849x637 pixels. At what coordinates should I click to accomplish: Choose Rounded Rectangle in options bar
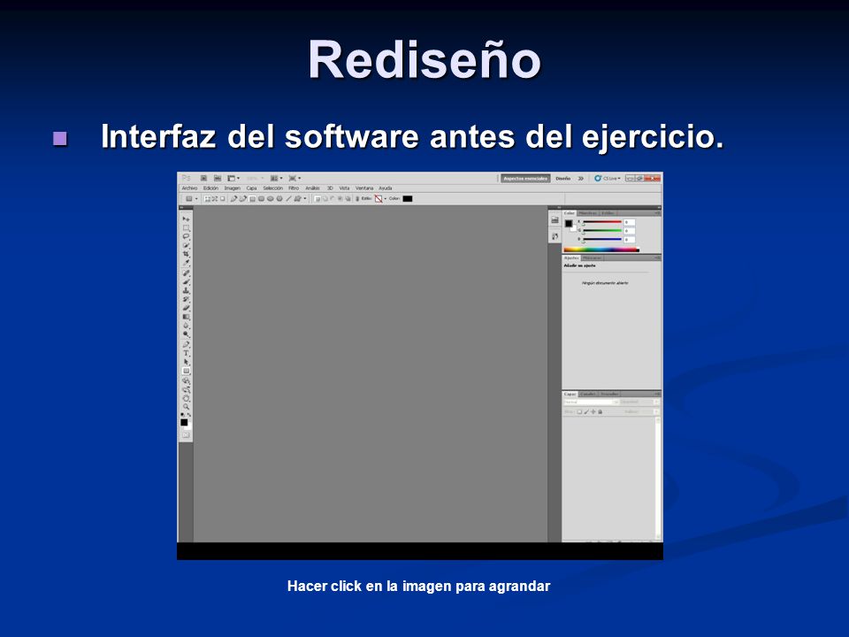261,199
